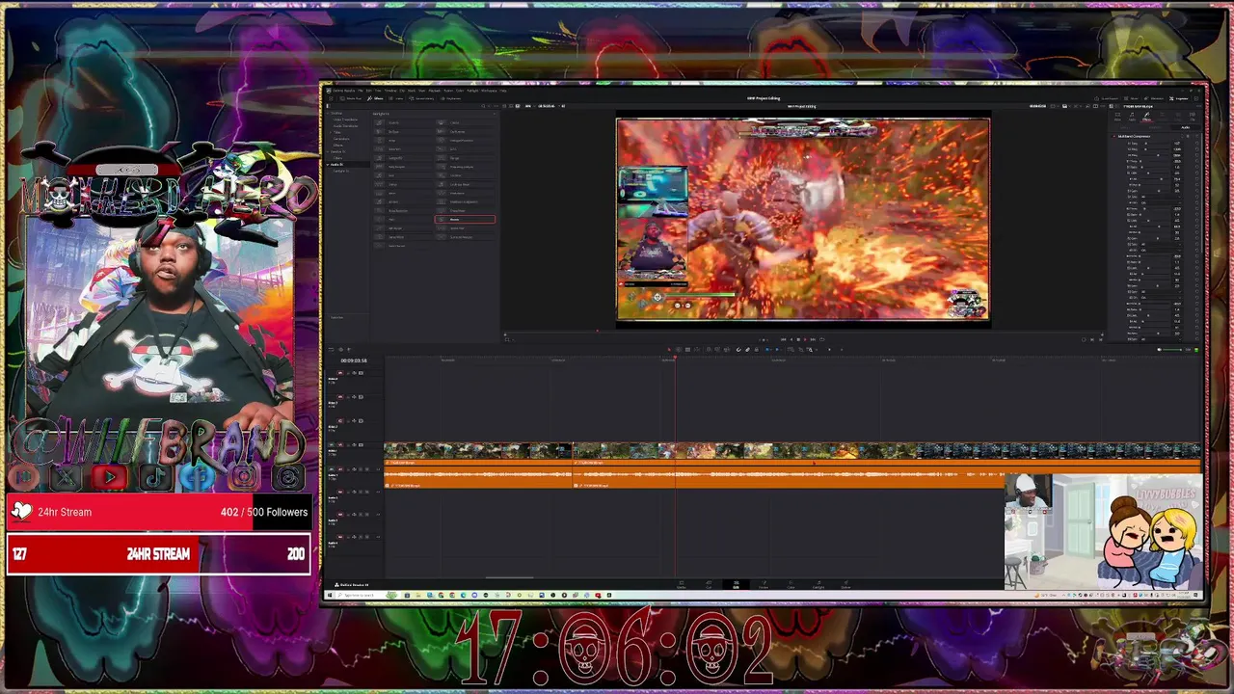Click the Stop button under the viewer

point(798,339)
